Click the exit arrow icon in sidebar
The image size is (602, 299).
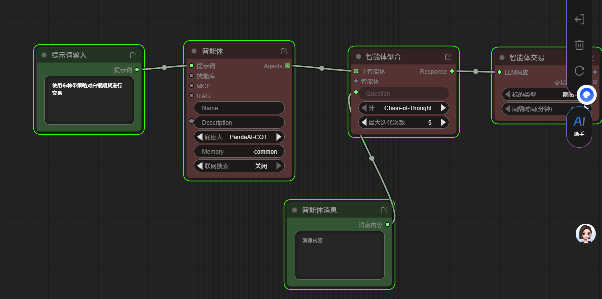(579, 19)
